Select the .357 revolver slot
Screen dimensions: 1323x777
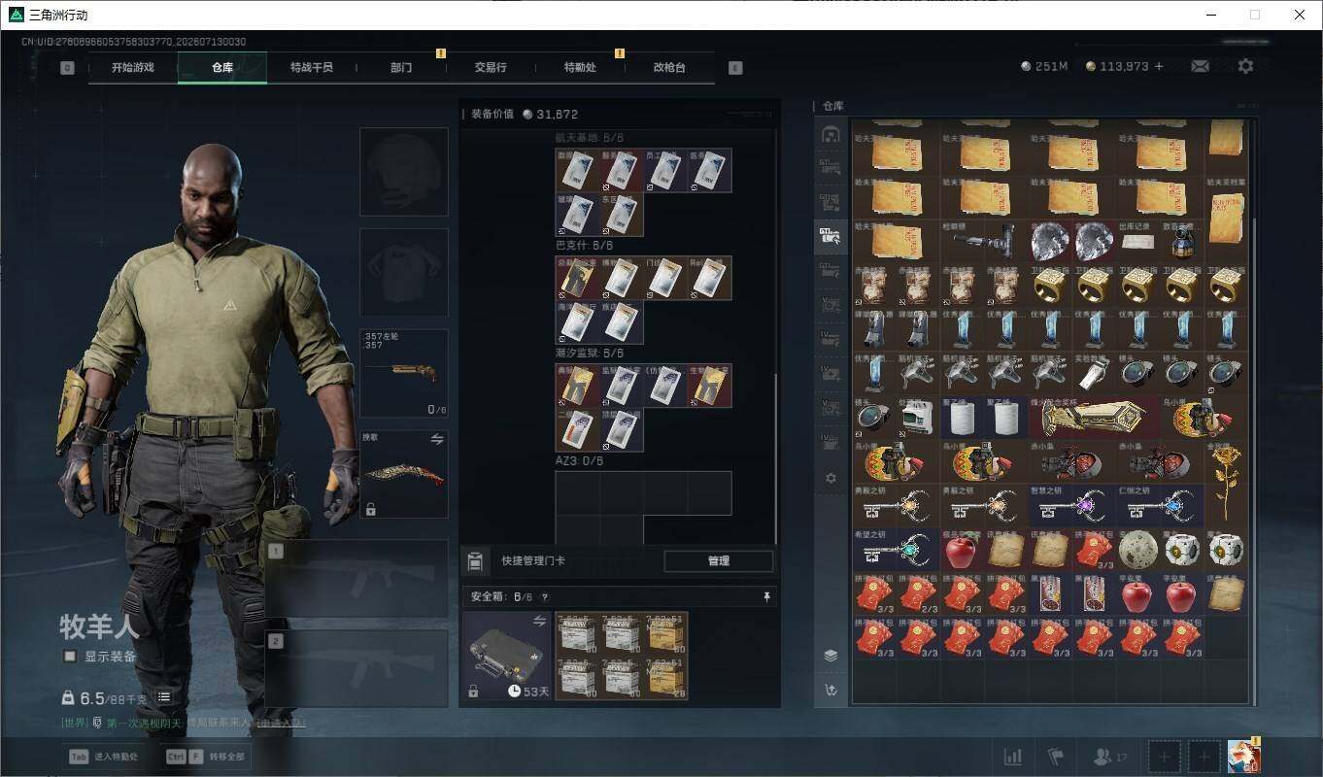(404, 373)
